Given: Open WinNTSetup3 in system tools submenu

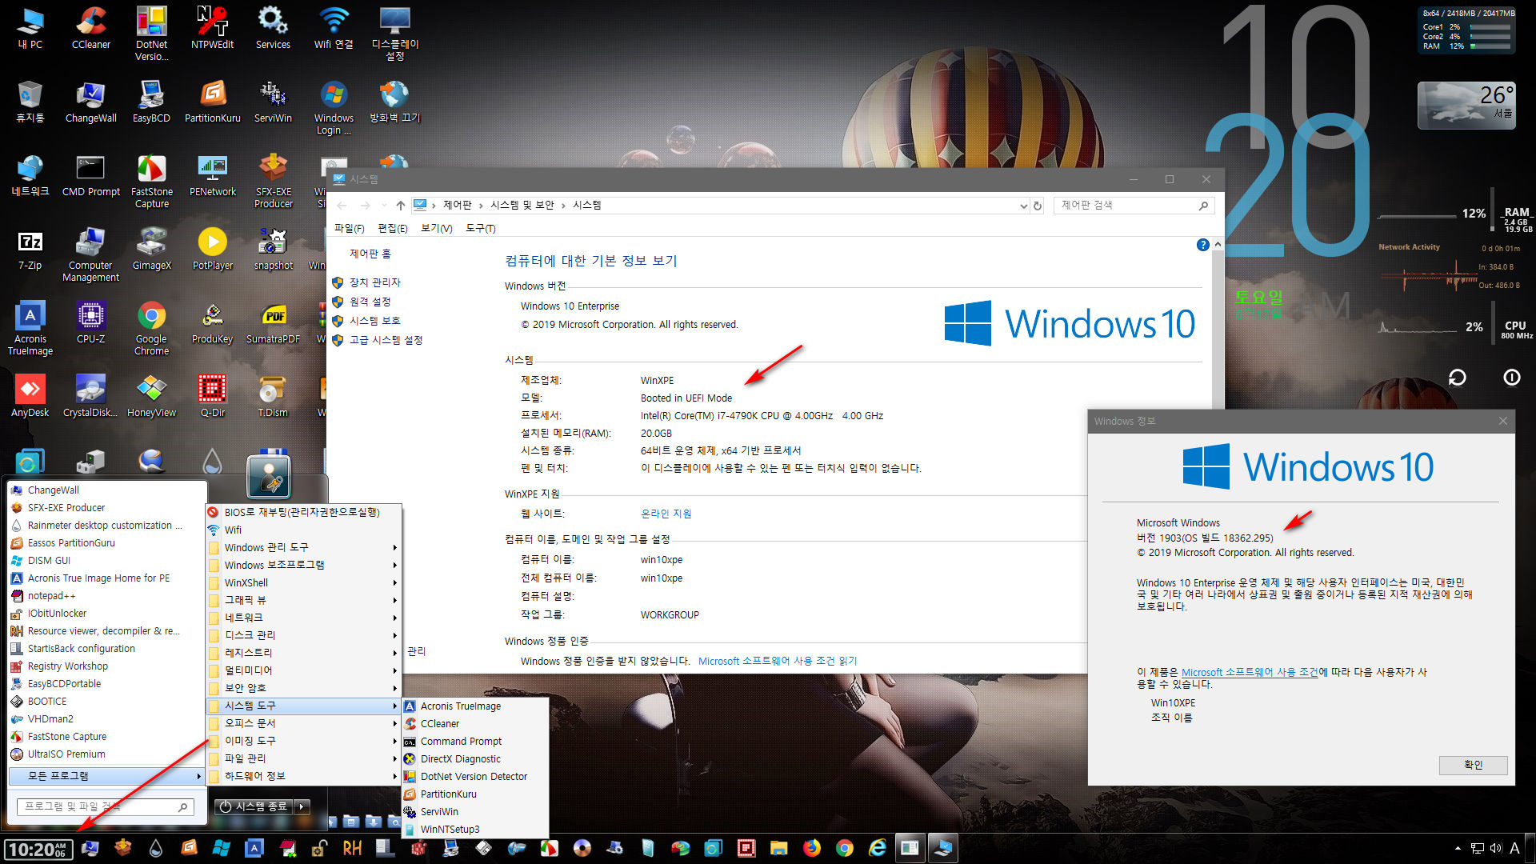Looking at the screenshot, I should [475, 830].
